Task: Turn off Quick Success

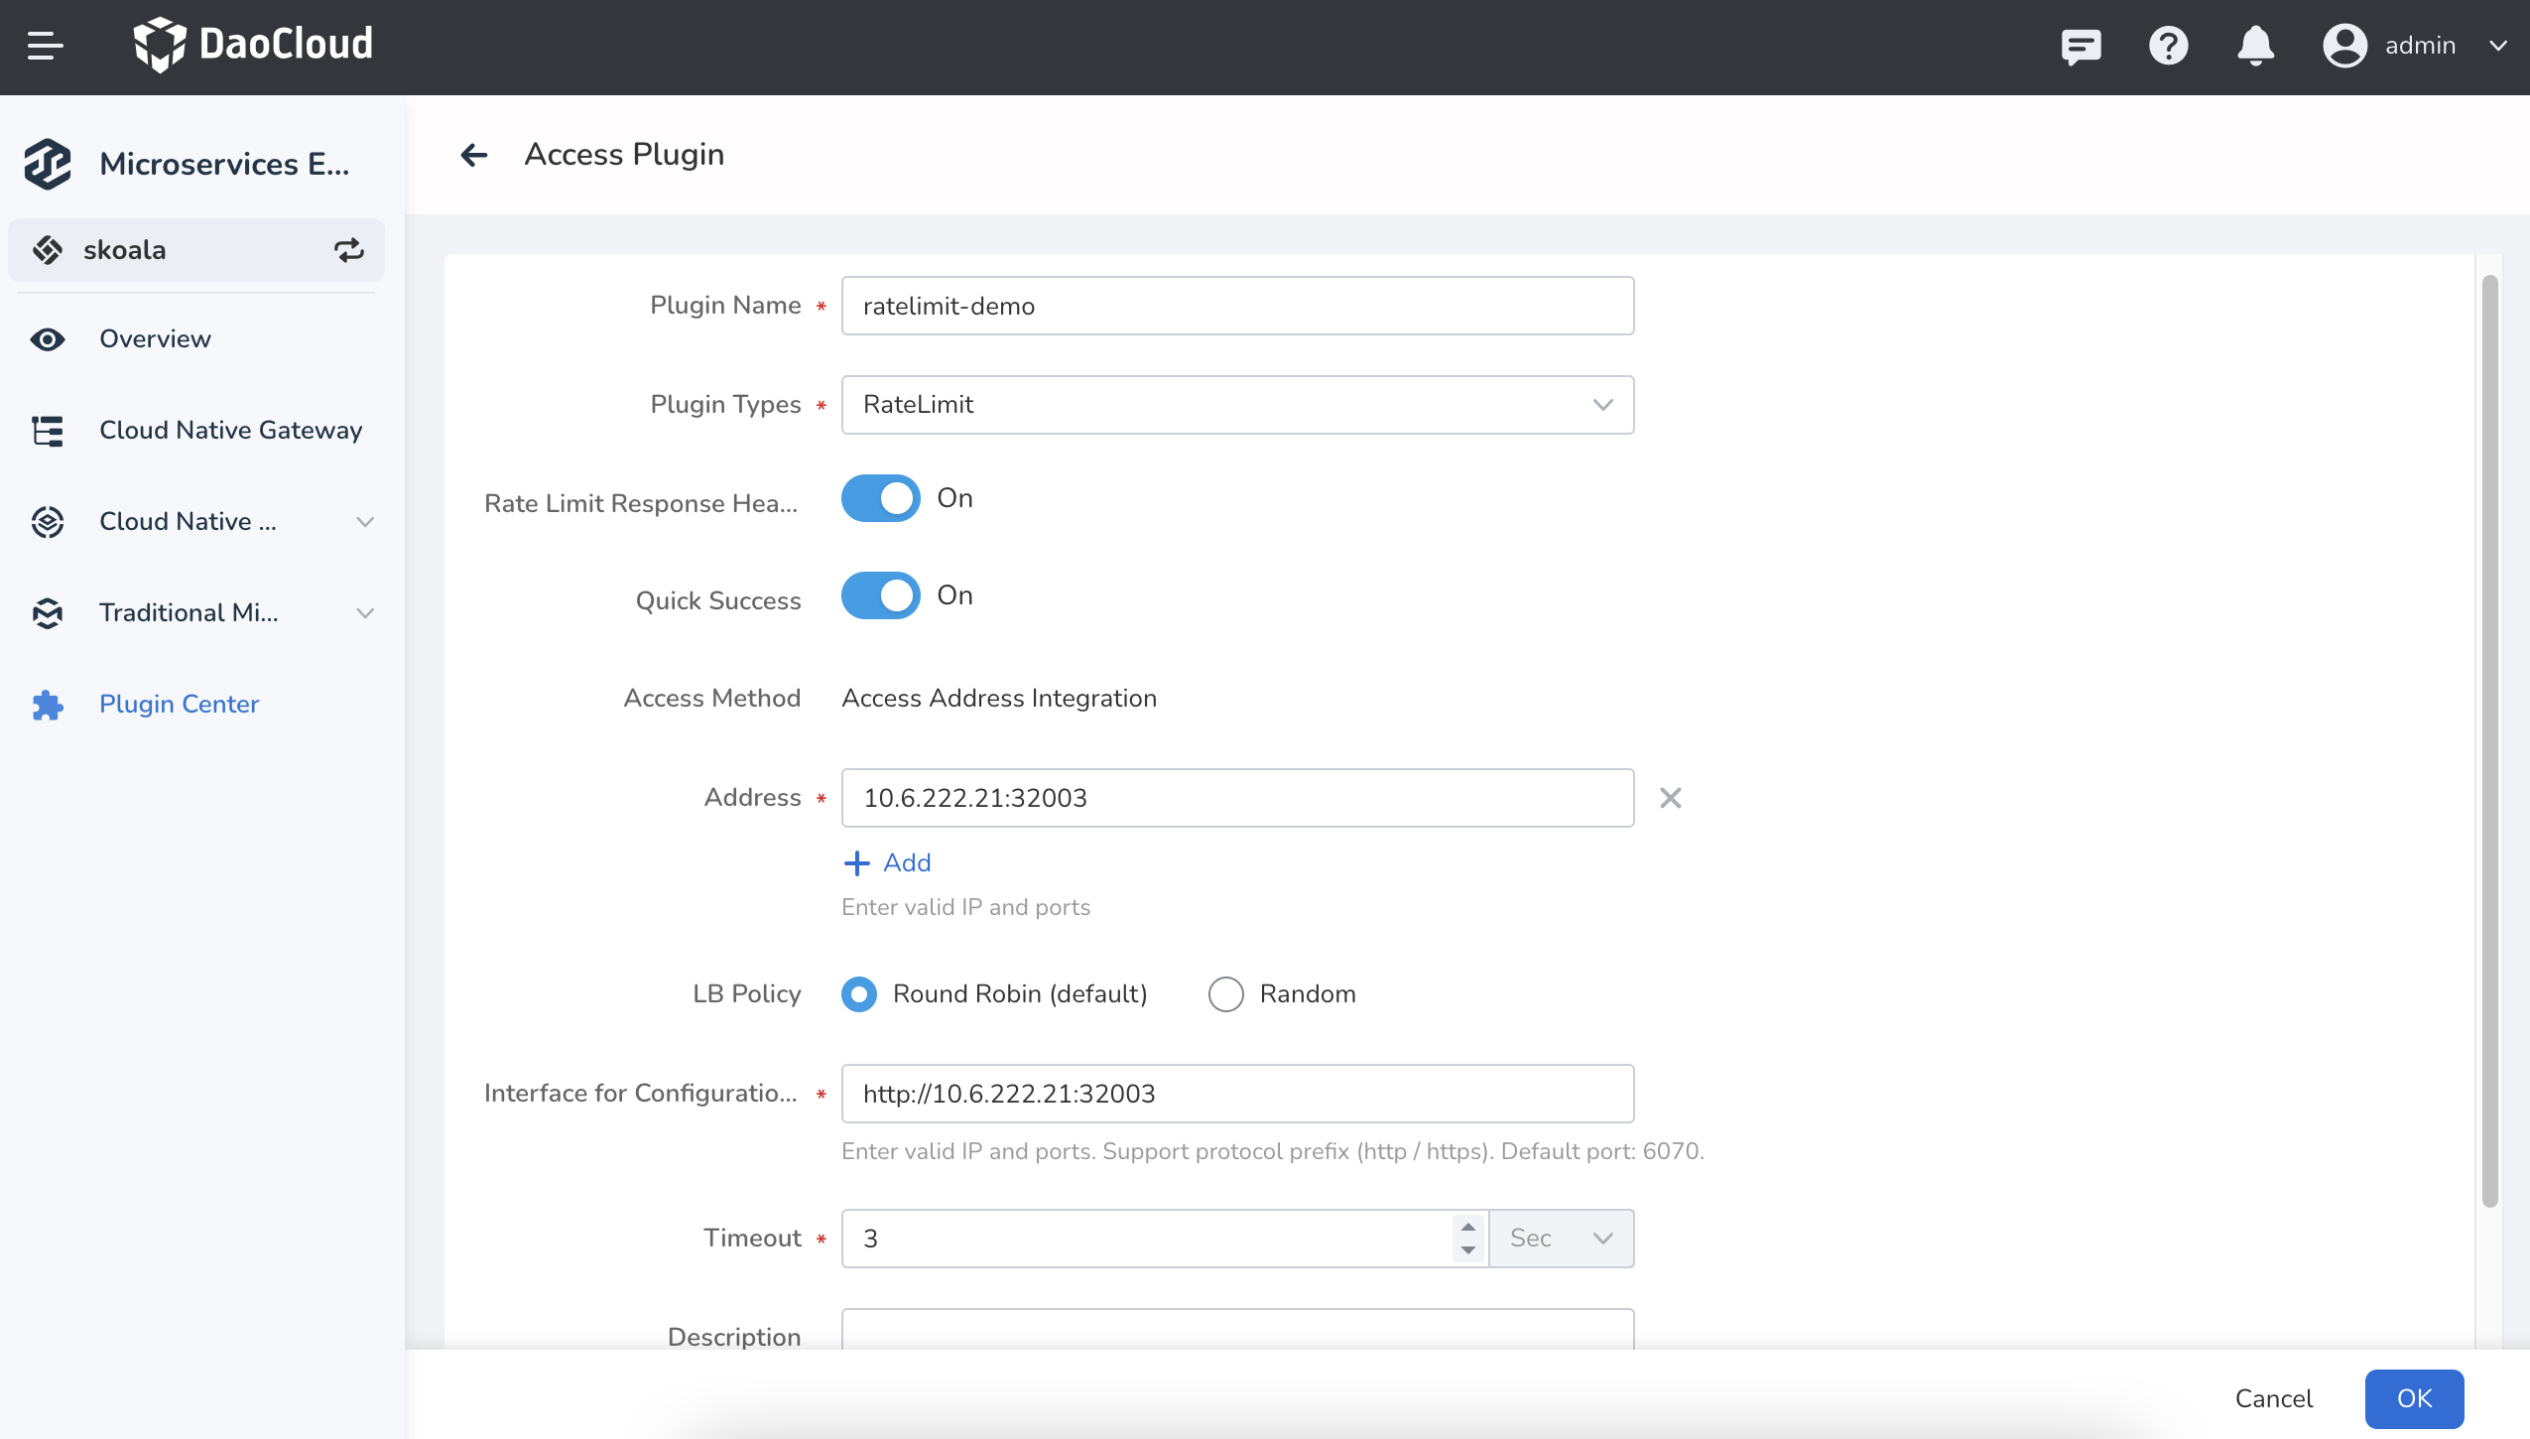Action: click(x=880, y=595)
